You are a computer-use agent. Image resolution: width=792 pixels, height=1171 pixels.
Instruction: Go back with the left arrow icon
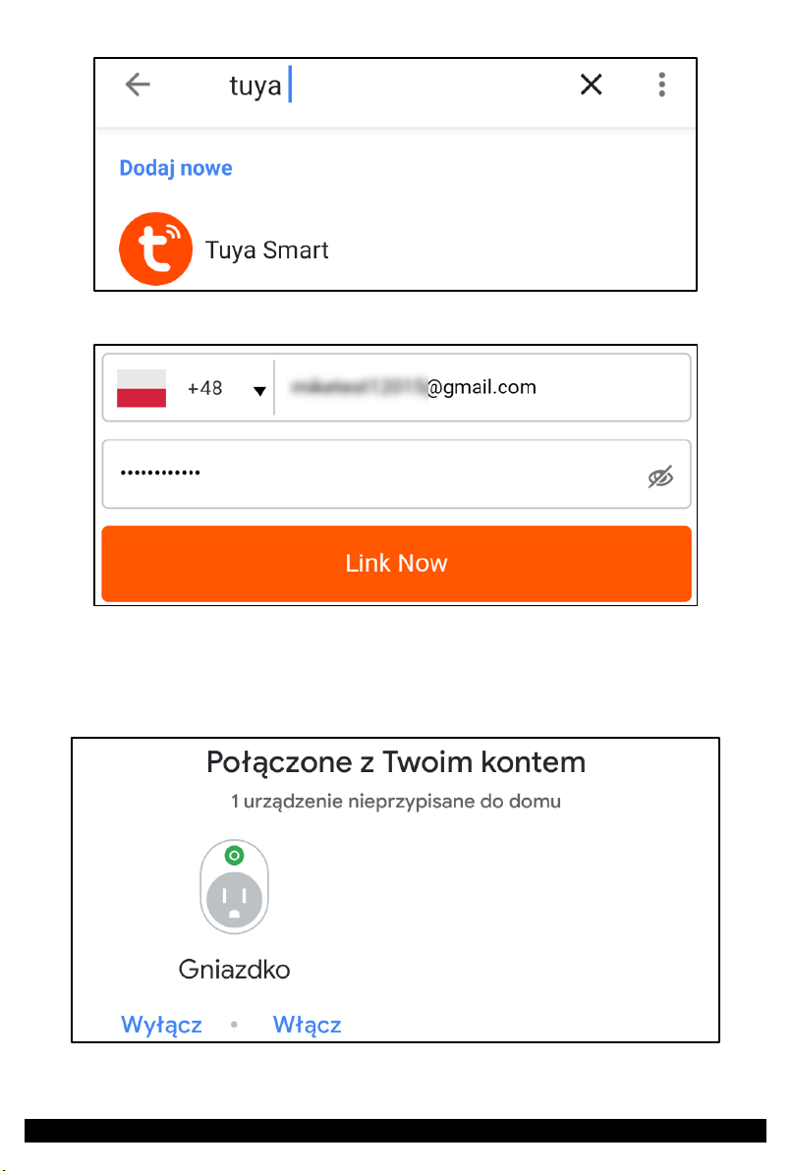138,84
